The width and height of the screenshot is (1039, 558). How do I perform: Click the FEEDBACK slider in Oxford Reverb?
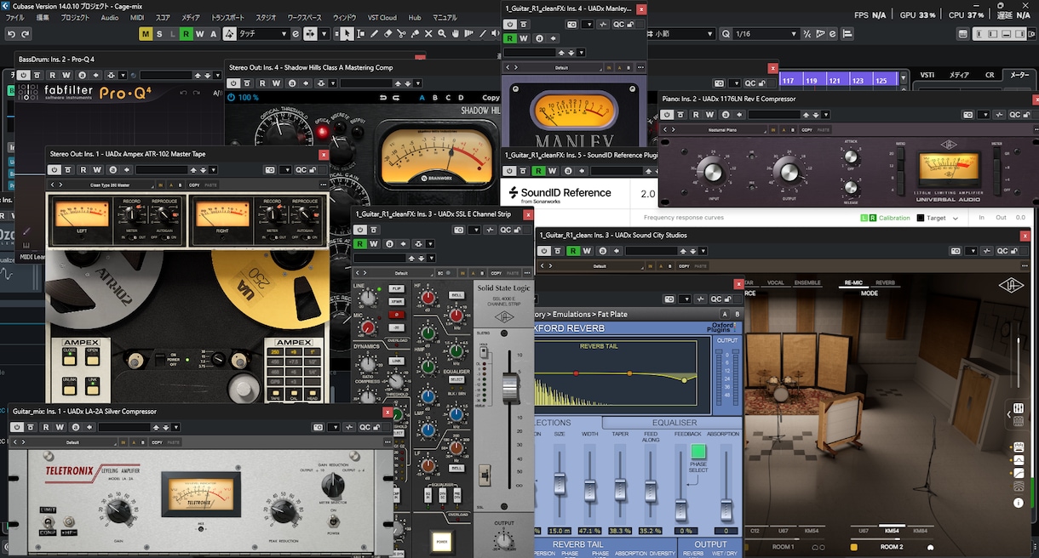coord(681,510)
